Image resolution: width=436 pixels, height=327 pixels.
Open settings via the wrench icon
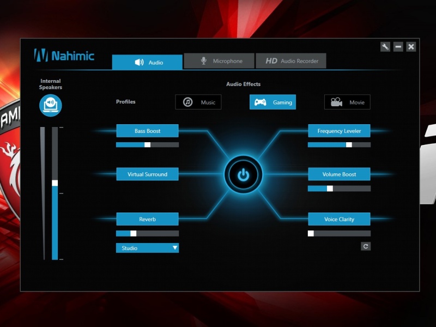(385, 47)
